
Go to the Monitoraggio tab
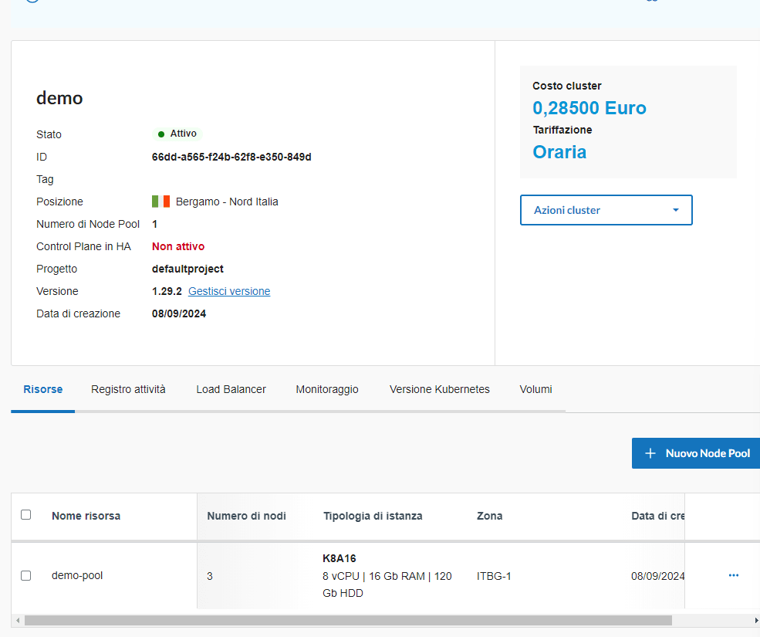tap(327, 389)
